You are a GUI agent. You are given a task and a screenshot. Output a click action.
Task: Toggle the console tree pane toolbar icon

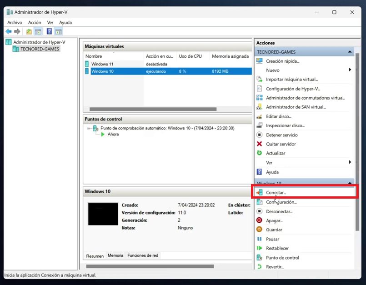38,31
